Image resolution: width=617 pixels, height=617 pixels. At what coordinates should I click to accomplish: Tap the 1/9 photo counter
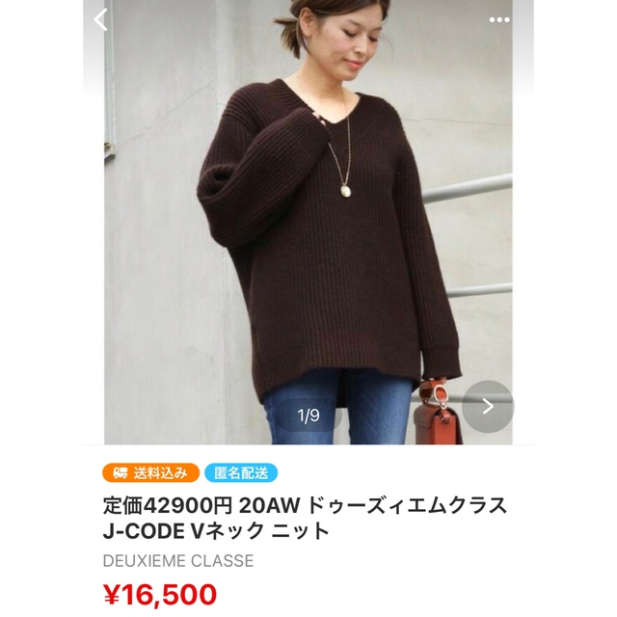click(308, 416)
